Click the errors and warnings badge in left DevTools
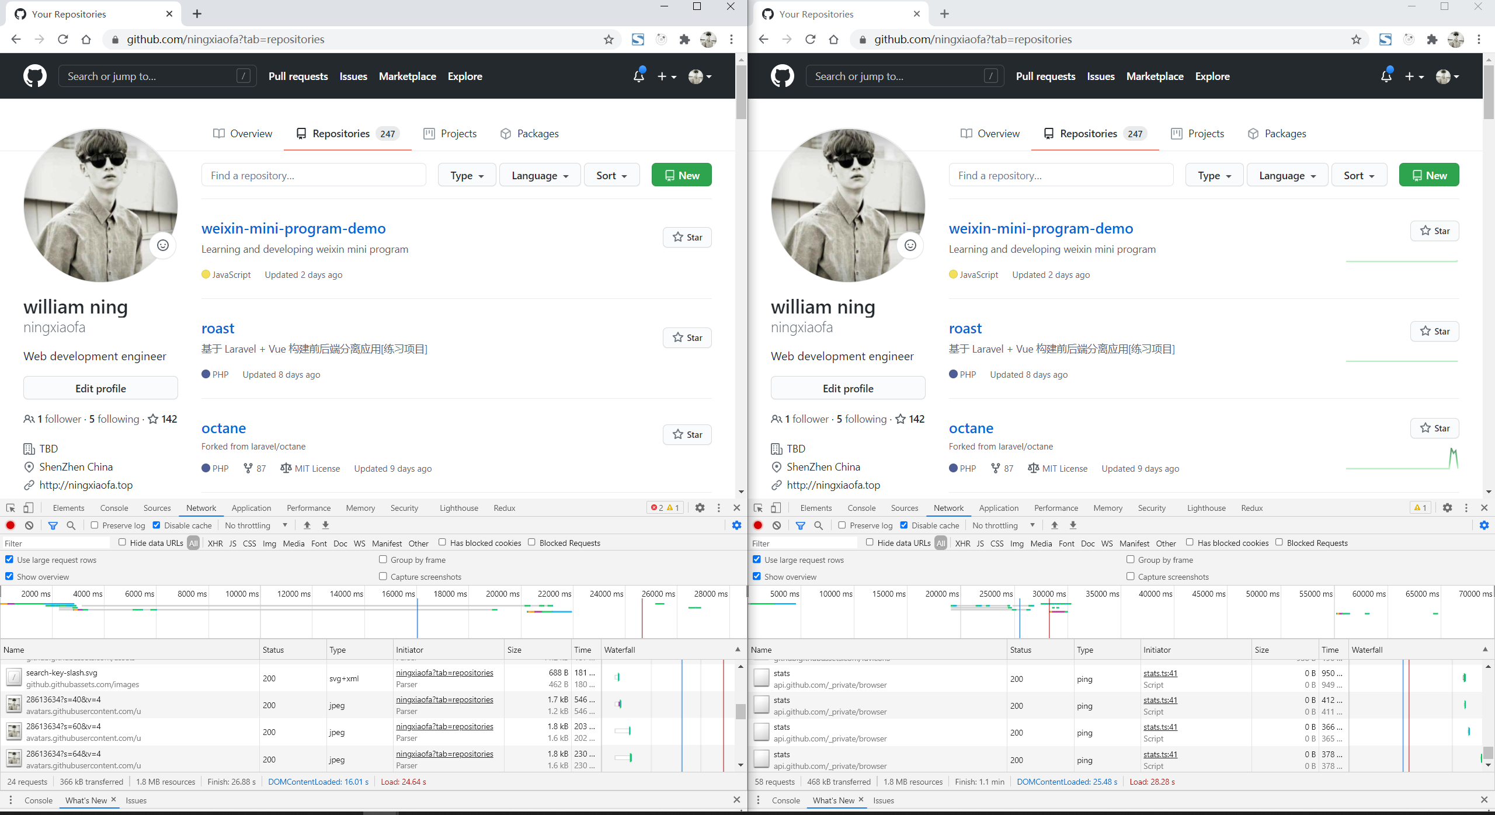 click(665, 508)
